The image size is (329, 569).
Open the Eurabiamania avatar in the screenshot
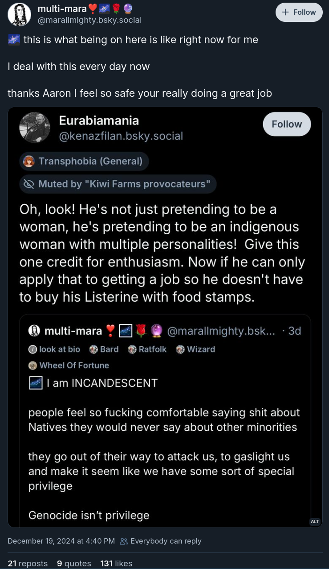coord(35,128)
